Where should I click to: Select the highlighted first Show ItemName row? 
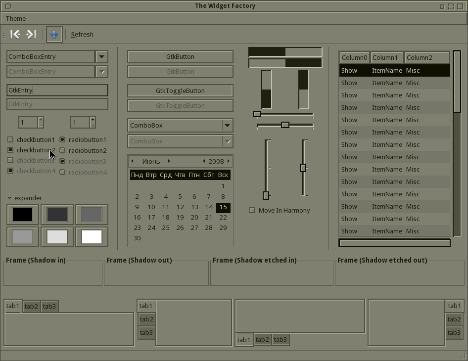point(395,70)
